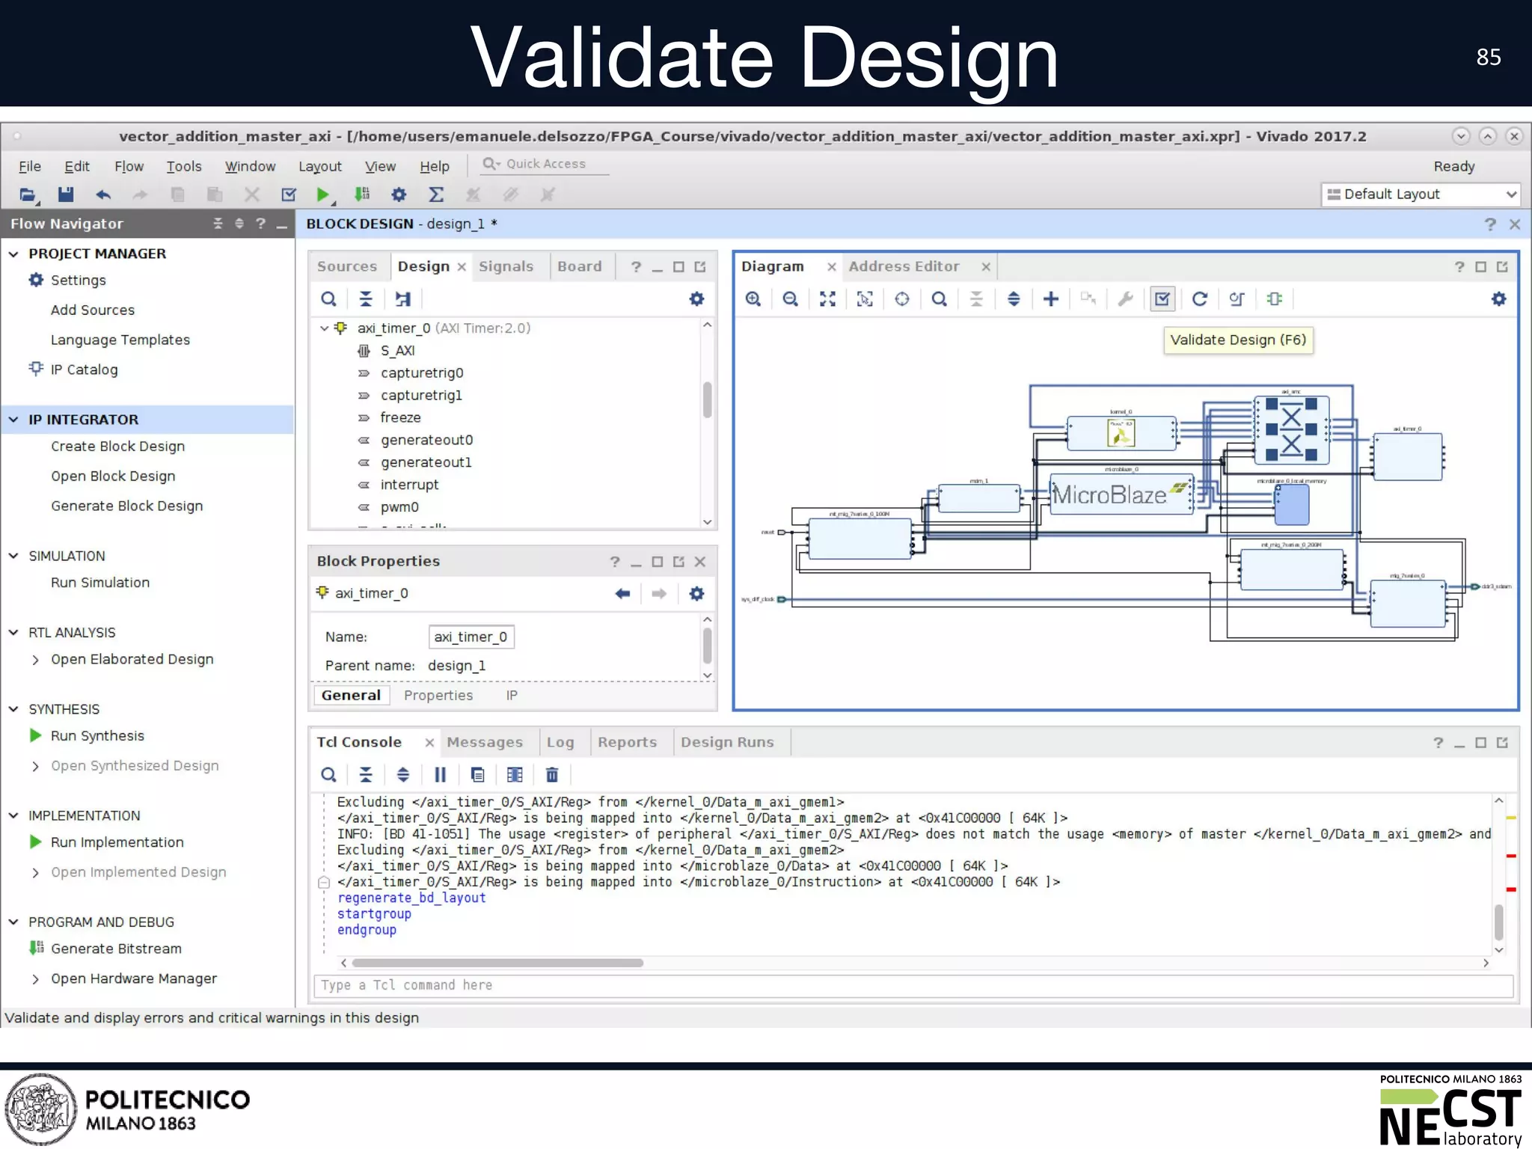Viewport: 1532px width, 1149px height.
Task: Click the Add IP plus icon
Action: point(1051,299)
